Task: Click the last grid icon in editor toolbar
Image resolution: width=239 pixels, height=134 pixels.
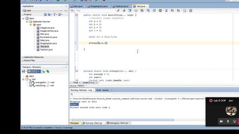Action: tap(190, 10)
